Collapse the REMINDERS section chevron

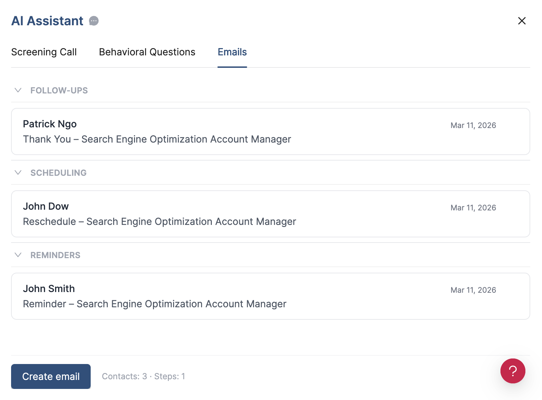tap(18, 255)
